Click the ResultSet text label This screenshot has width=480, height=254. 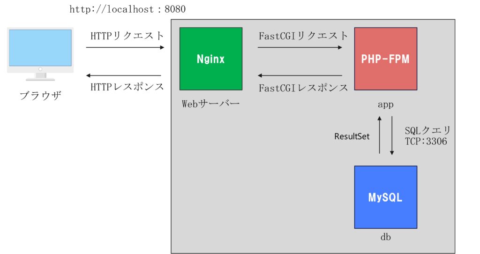[352, 136]
